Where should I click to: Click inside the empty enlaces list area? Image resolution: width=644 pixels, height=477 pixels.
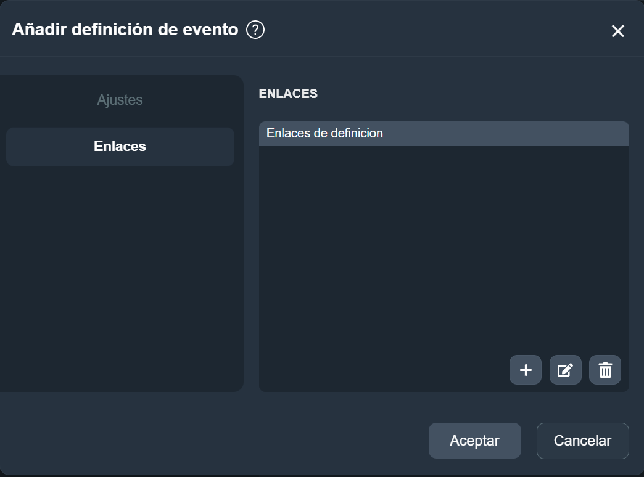[444, 247]
